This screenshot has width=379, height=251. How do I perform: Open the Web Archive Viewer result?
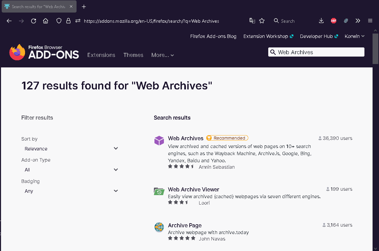[x=193, y=189]
